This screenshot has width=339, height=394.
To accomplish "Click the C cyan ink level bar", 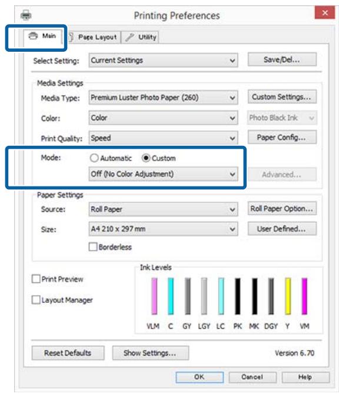I will 171,296.
